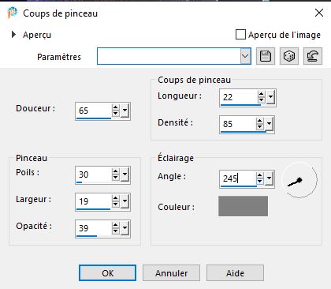
Task: Click the reset to default arrow icon
Action: 313,56
